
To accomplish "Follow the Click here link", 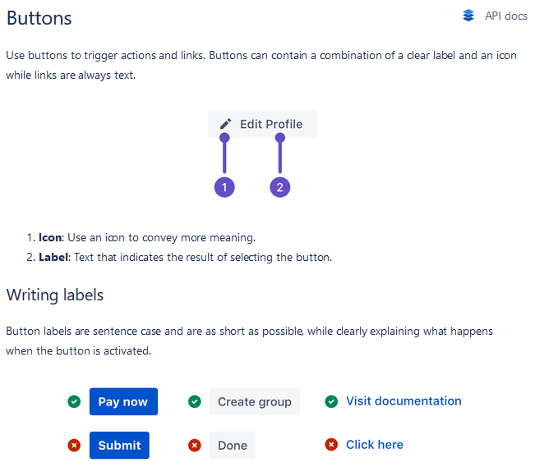I will point(375,445).
